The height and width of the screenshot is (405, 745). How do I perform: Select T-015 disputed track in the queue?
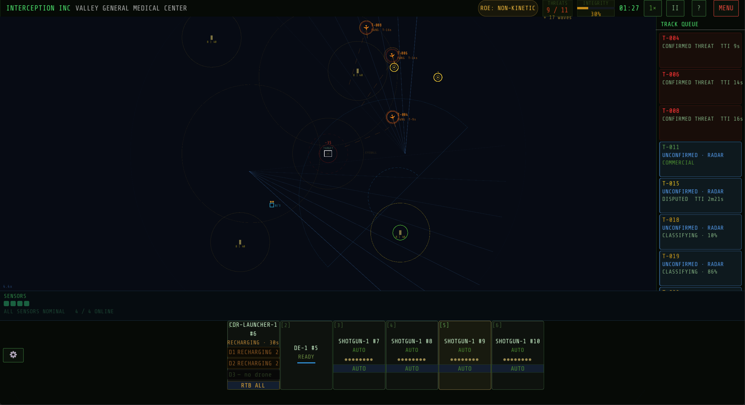coord(700,195)
